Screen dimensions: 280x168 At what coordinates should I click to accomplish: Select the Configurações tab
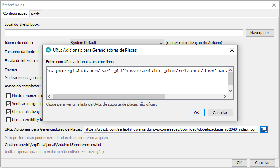coord(15,13)
